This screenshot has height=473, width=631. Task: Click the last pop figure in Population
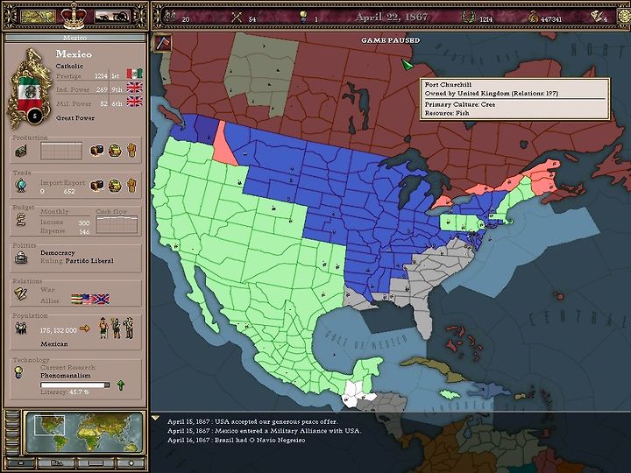pos(129,328)
